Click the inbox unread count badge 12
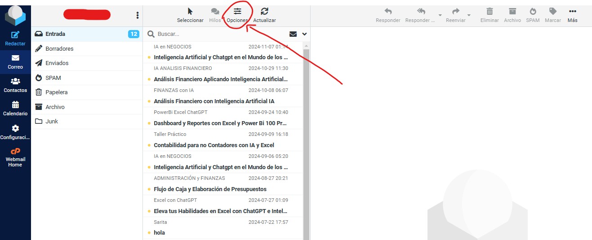This screenshot has width=592, height=240. click(134, 34)
